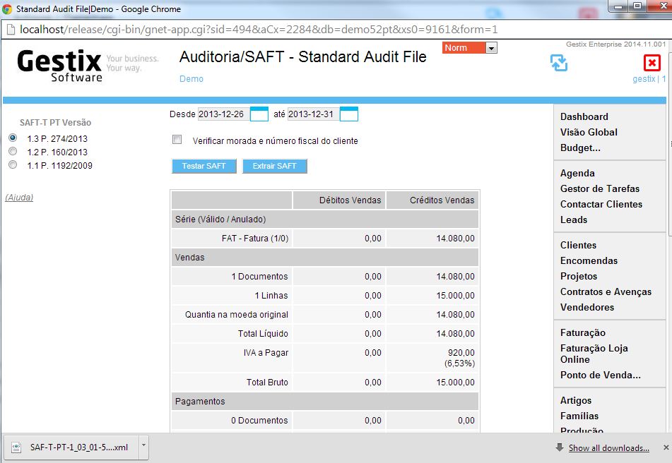Open the Desde date calendar picker

click(259, 114)
